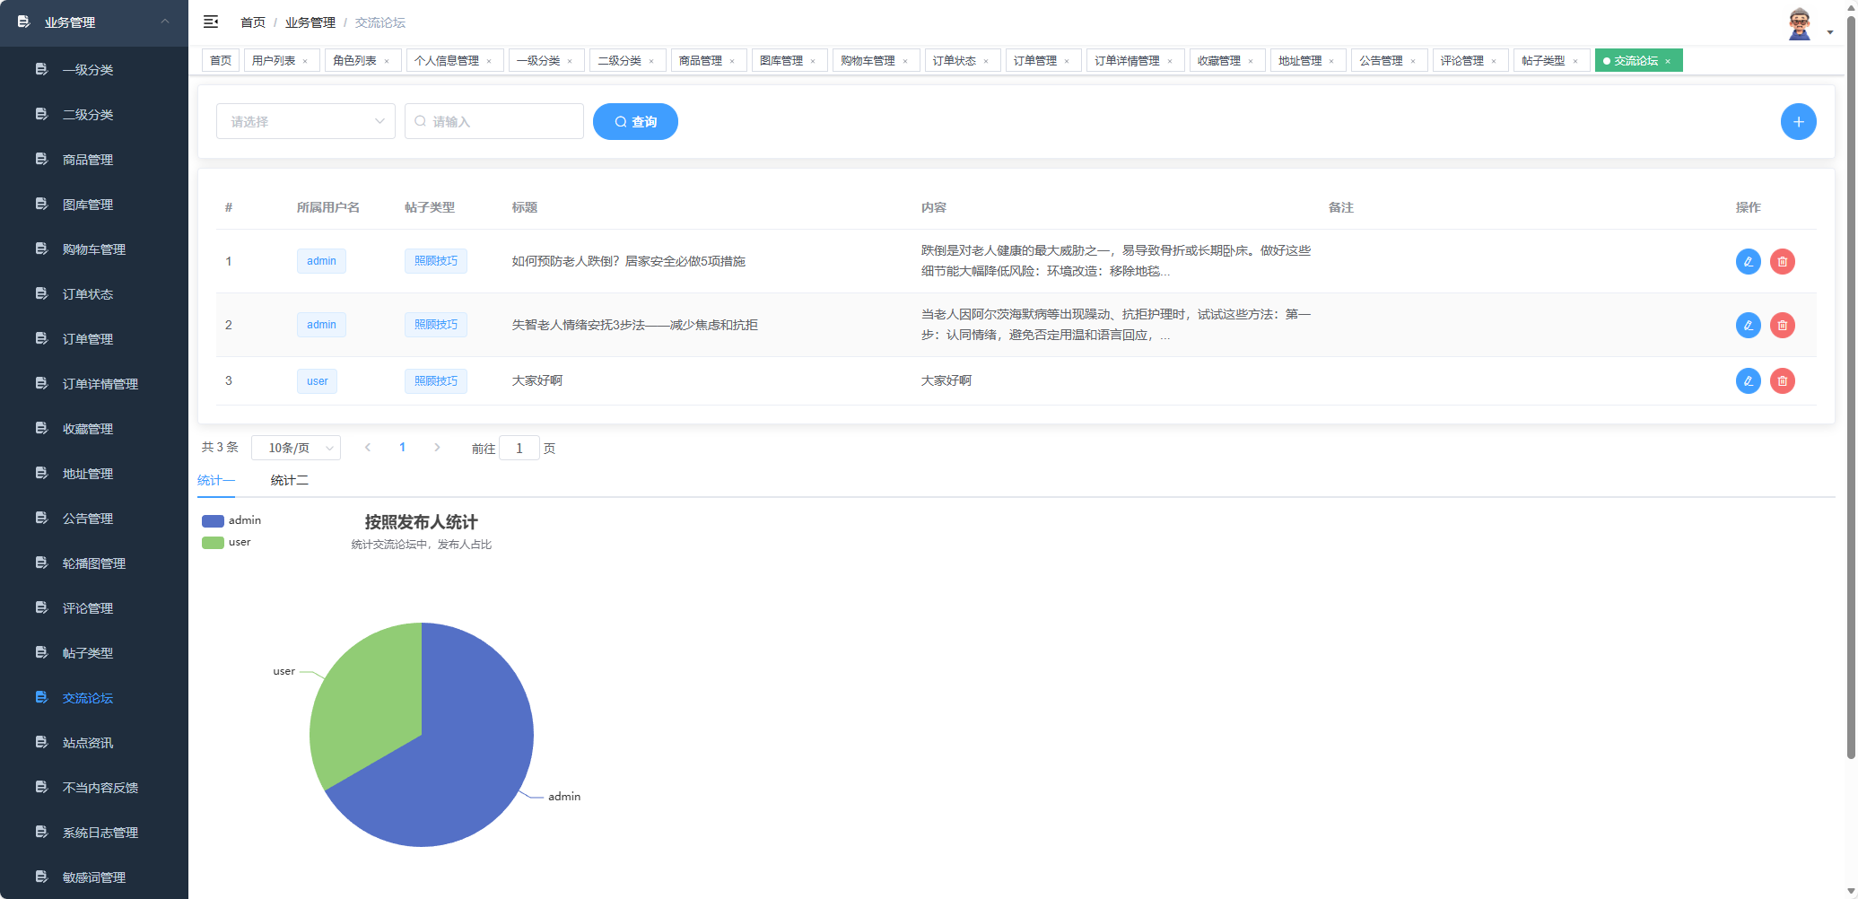The image size is (1858, 899).
Task: Click the edit pencil icon on row 3
Action: [x=1748, y=380]
